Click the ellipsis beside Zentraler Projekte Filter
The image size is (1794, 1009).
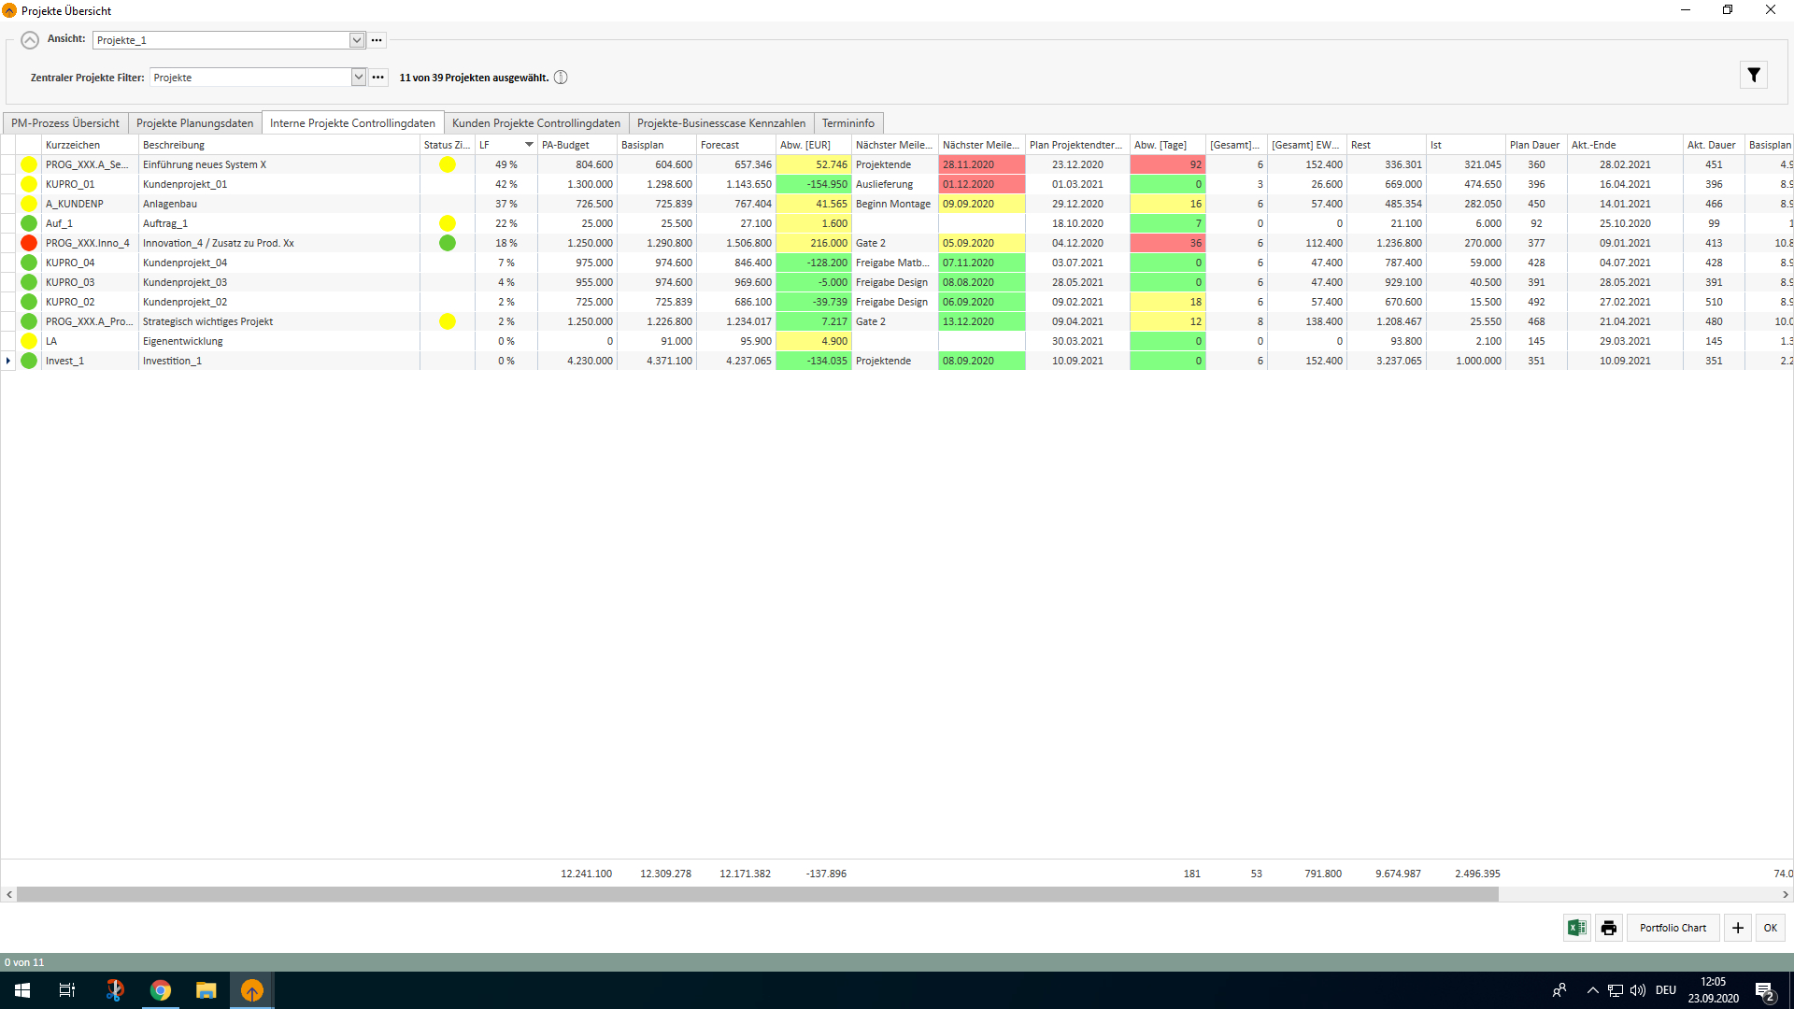377,77
